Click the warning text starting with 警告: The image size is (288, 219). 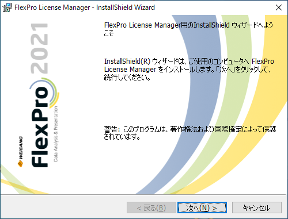190,133
